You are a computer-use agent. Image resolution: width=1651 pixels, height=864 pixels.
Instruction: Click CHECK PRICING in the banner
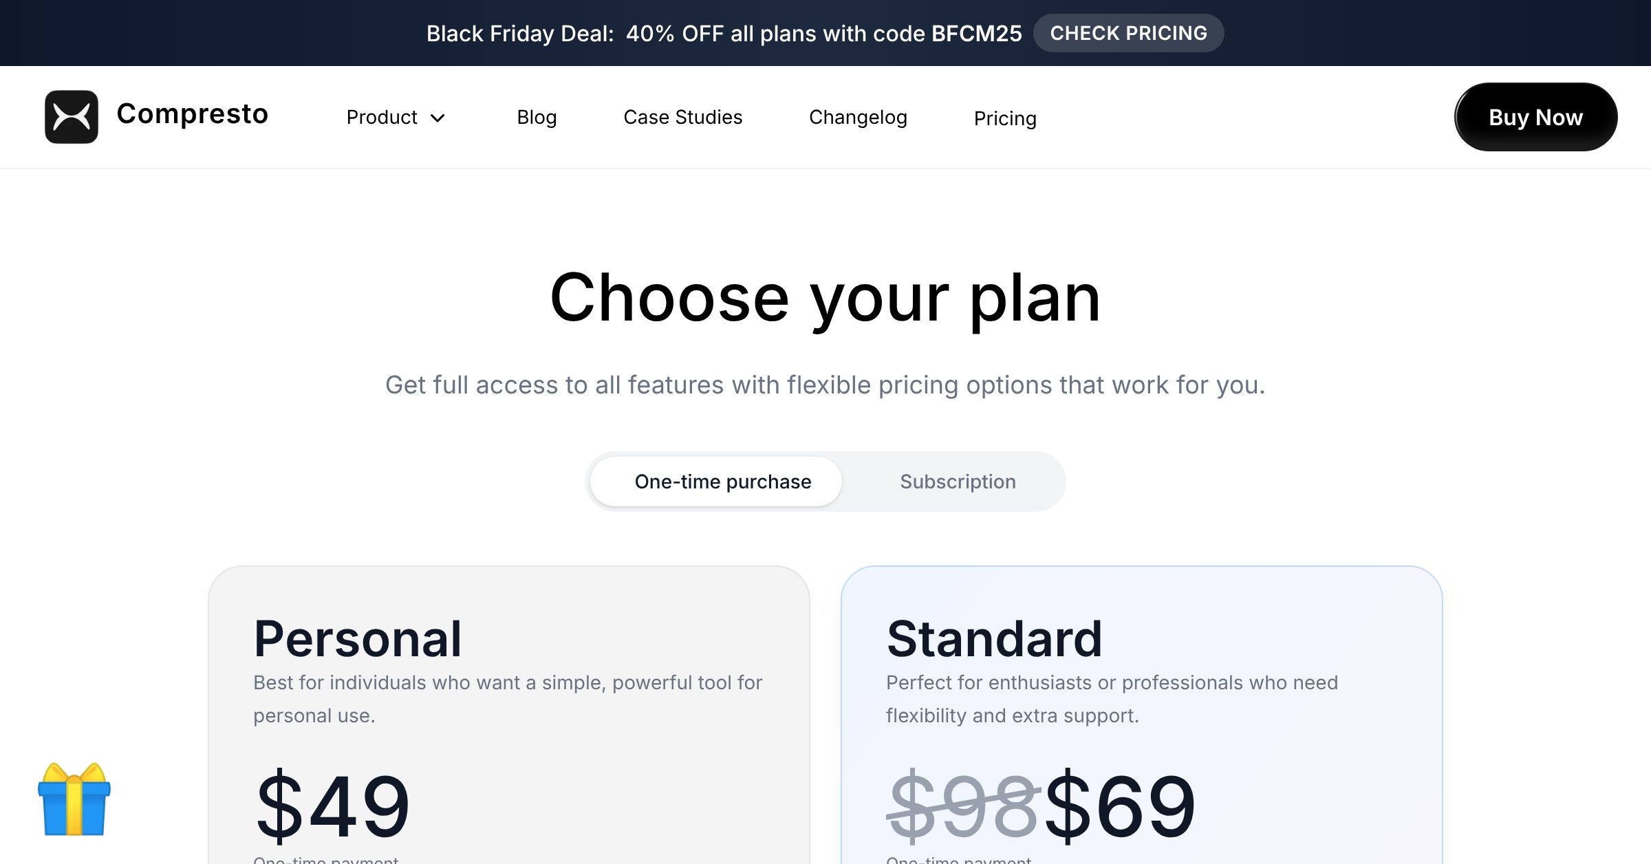pyautogui.click(x=1128, y=33)
